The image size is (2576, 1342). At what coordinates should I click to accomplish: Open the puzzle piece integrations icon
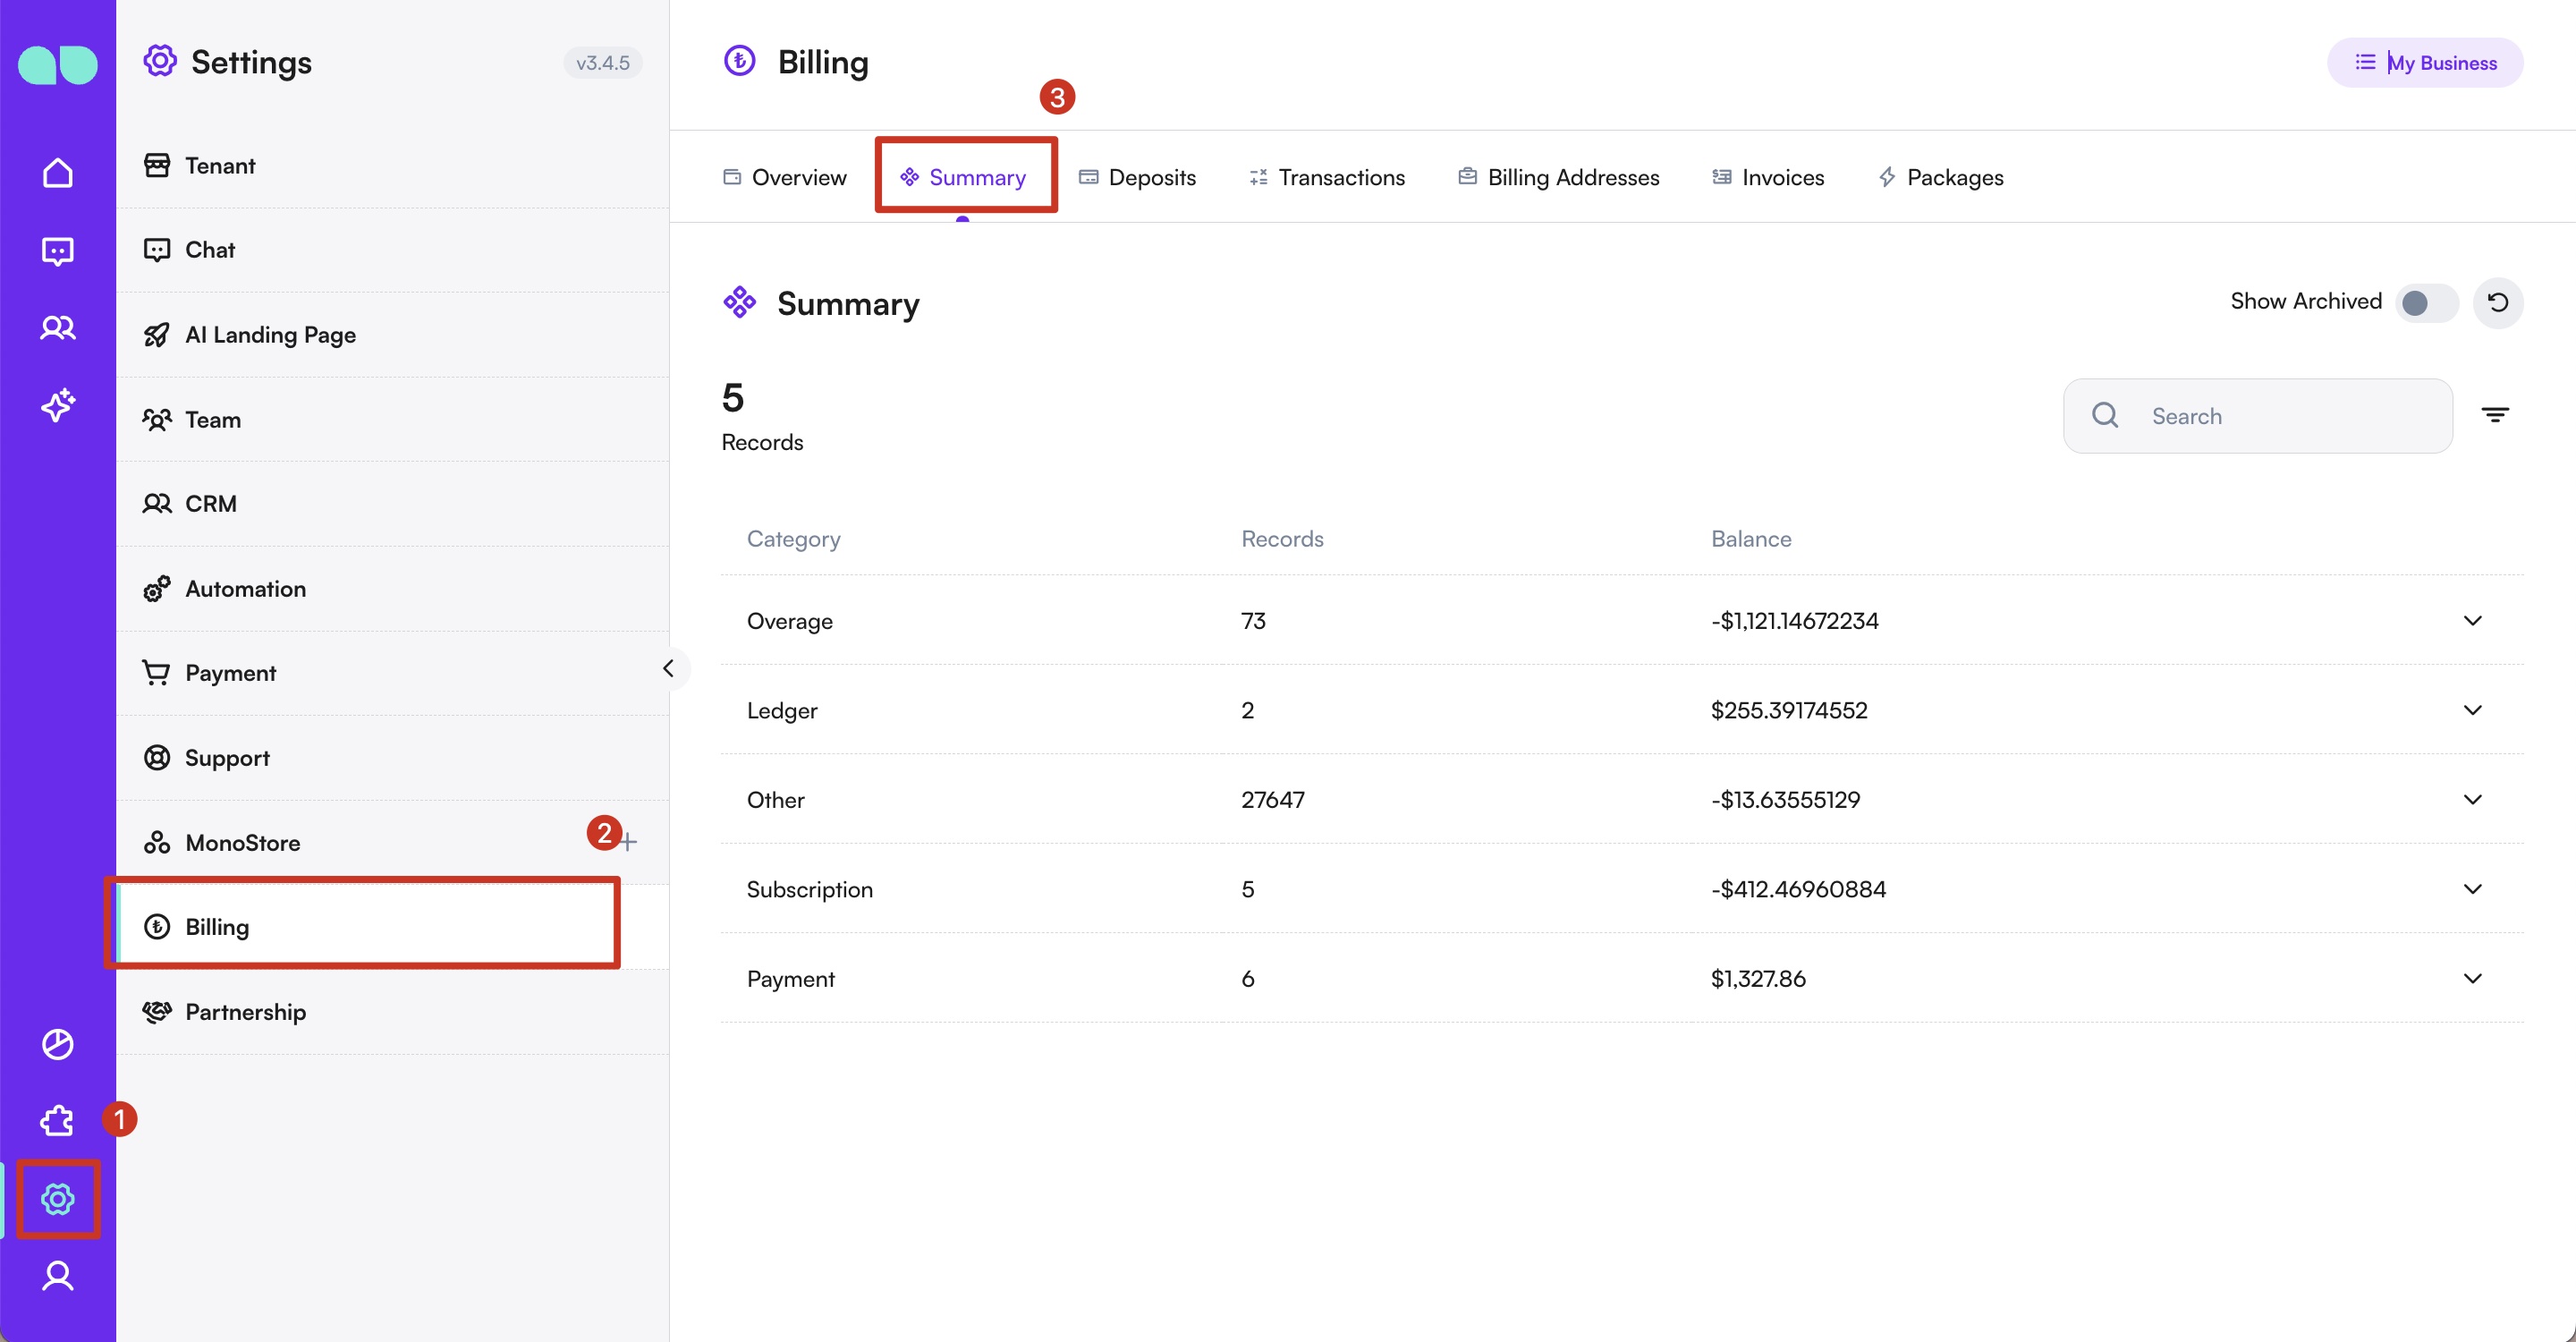point(57,1121)
